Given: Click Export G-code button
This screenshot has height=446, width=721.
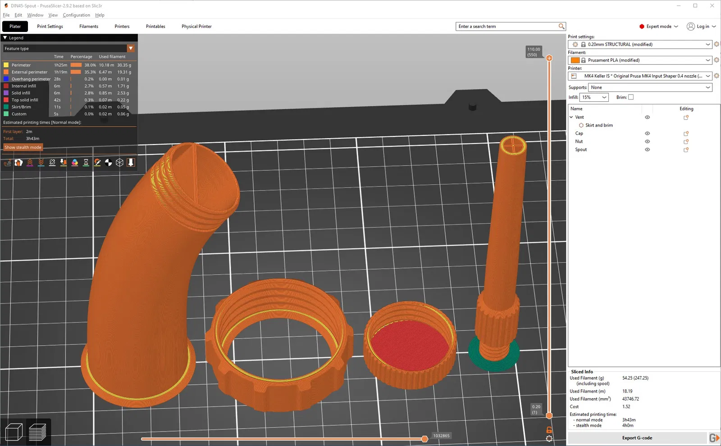Looking at the screenshot, I should [x=637, y=438].
